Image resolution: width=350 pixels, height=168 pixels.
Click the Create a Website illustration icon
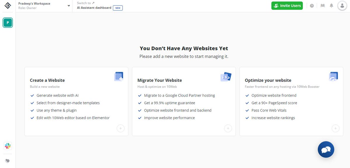[118, 77]
